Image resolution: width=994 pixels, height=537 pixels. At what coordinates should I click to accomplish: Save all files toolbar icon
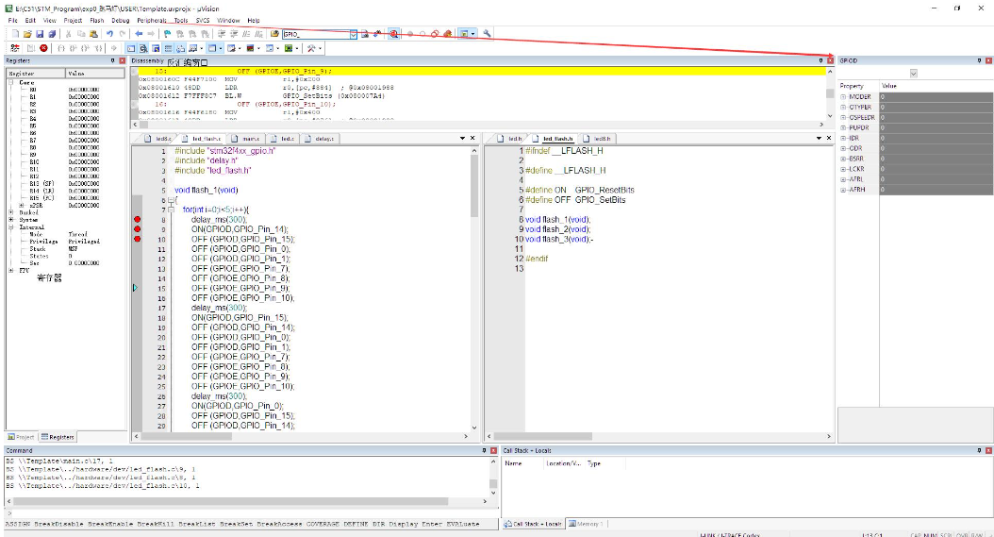[x=52, y=34]
